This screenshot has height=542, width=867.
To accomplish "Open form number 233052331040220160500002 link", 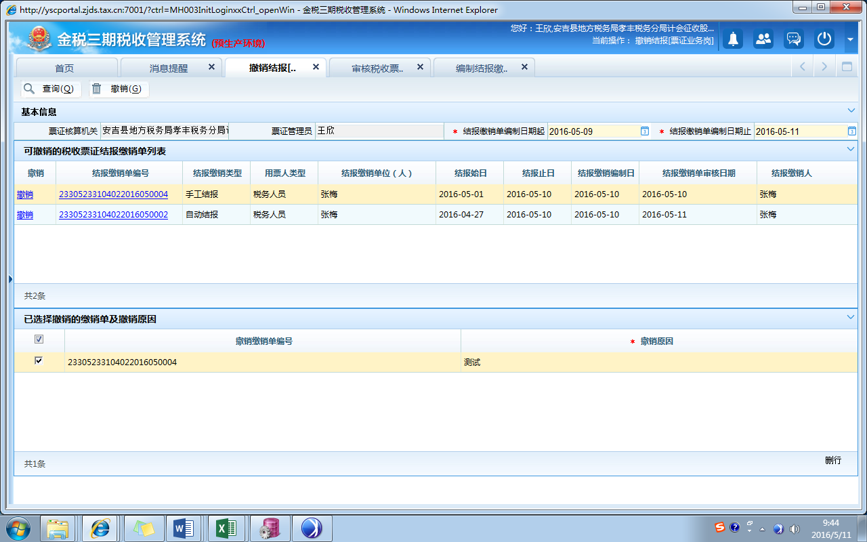I will point(114,215).
